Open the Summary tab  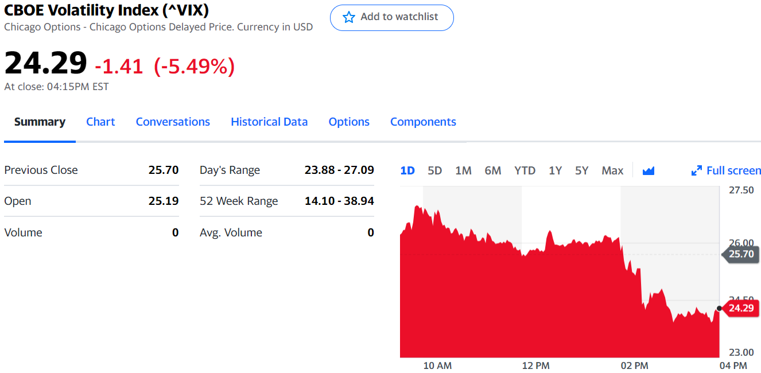tap(40, 122)
